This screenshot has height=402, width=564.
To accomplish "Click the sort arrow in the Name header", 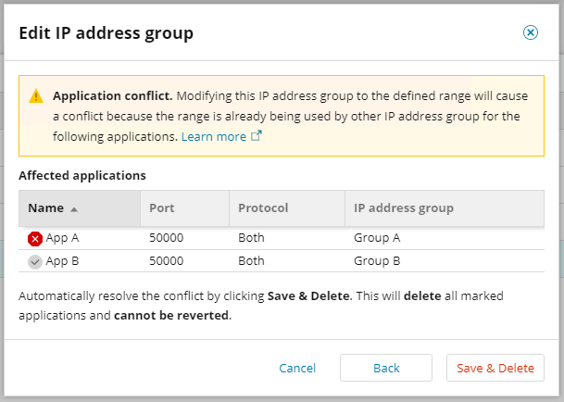I will [73, 208].
